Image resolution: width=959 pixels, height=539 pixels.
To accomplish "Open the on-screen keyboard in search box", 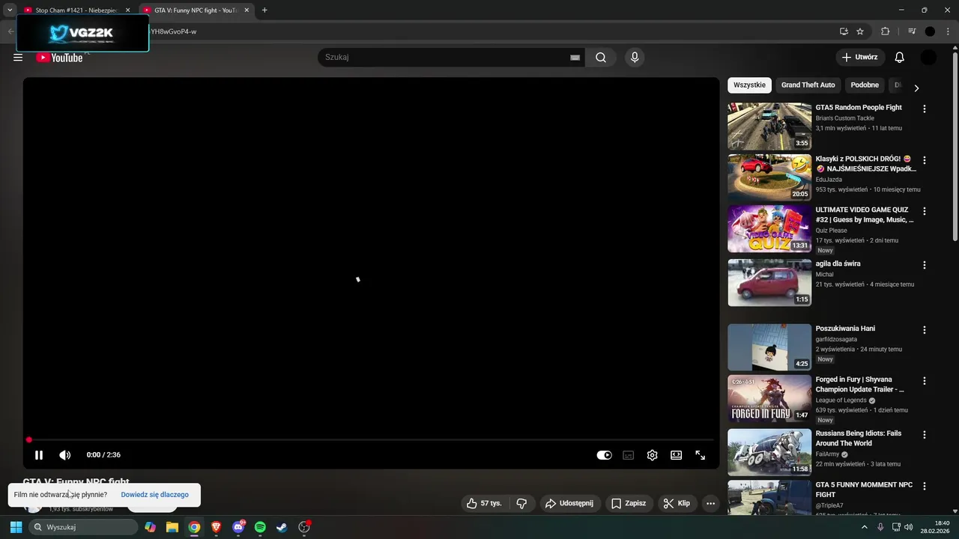I will coord(575,58).
